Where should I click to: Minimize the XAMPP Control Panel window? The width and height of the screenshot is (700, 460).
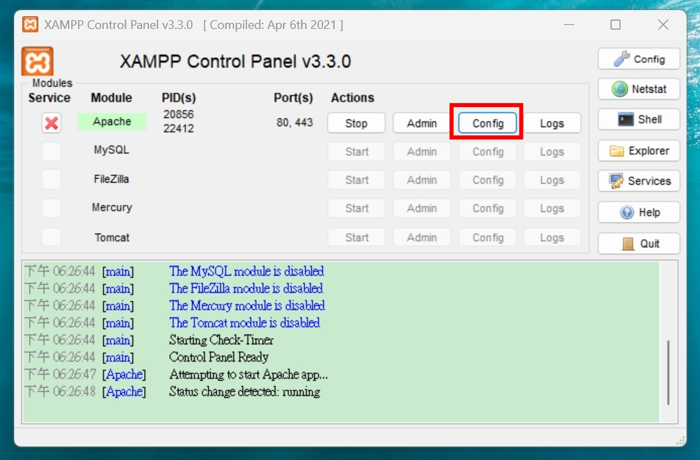(569, 24)
